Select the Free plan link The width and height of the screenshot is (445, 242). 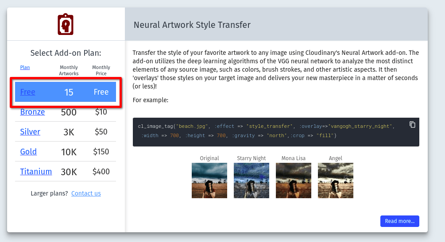pos(27,92)
